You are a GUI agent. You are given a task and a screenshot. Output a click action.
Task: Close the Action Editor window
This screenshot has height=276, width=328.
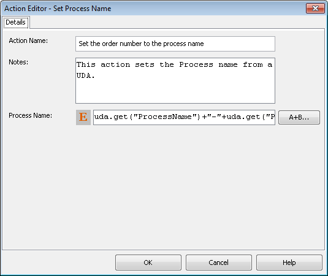[x=315, y=8]
